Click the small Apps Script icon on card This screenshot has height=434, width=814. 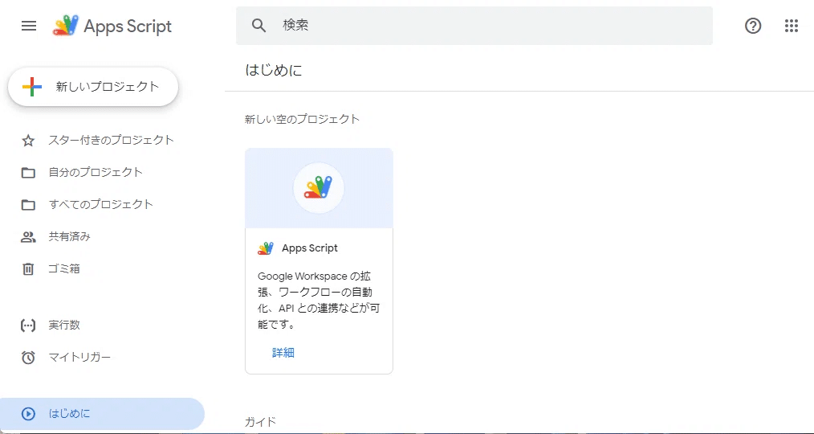click(x=265, y=248)
